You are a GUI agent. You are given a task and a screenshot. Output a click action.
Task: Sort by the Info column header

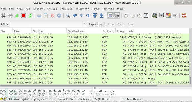(x=158, y=31)
